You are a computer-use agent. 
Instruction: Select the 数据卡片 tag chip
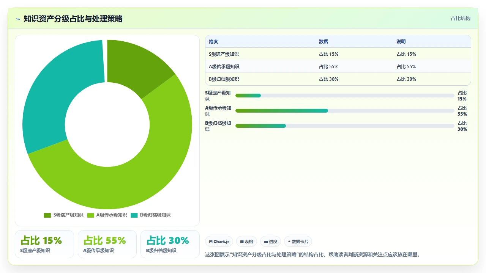[298, 242]
